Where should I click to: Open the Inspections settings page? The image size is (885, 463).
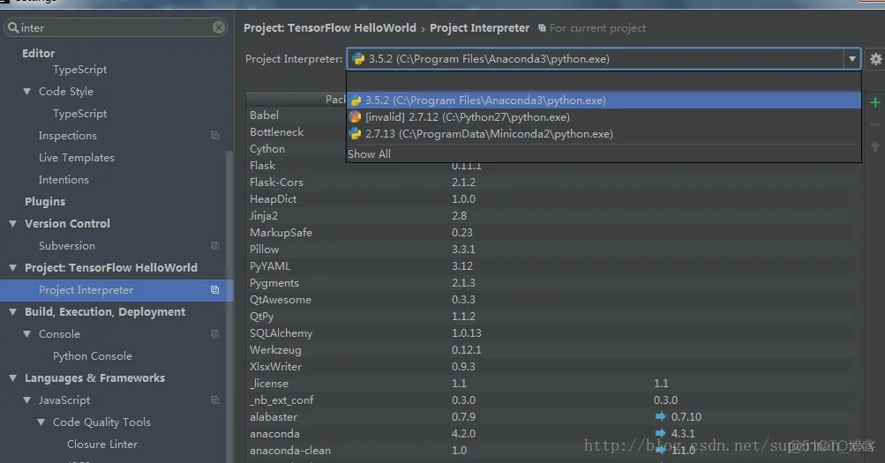pos(68,135)
